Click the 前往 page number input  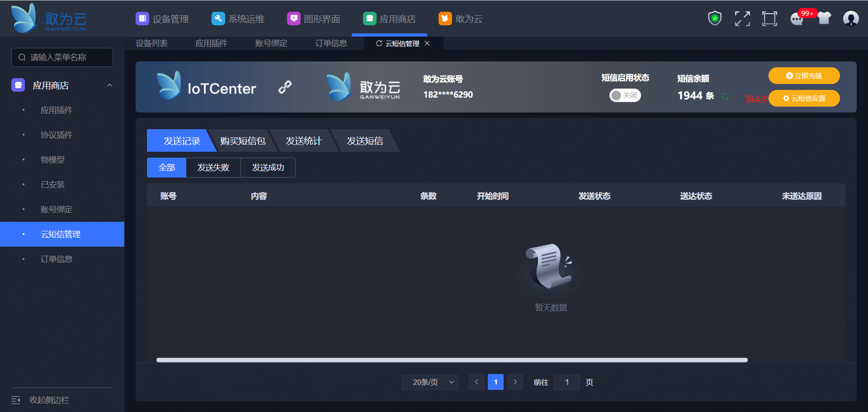point(567,382)
